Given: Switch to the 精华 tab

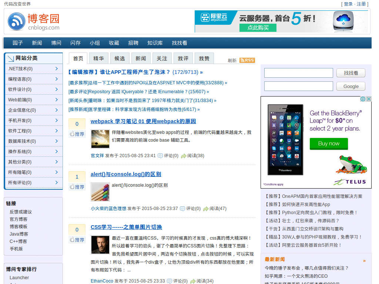Looking at the screenshot, I should tap(98, 58).
